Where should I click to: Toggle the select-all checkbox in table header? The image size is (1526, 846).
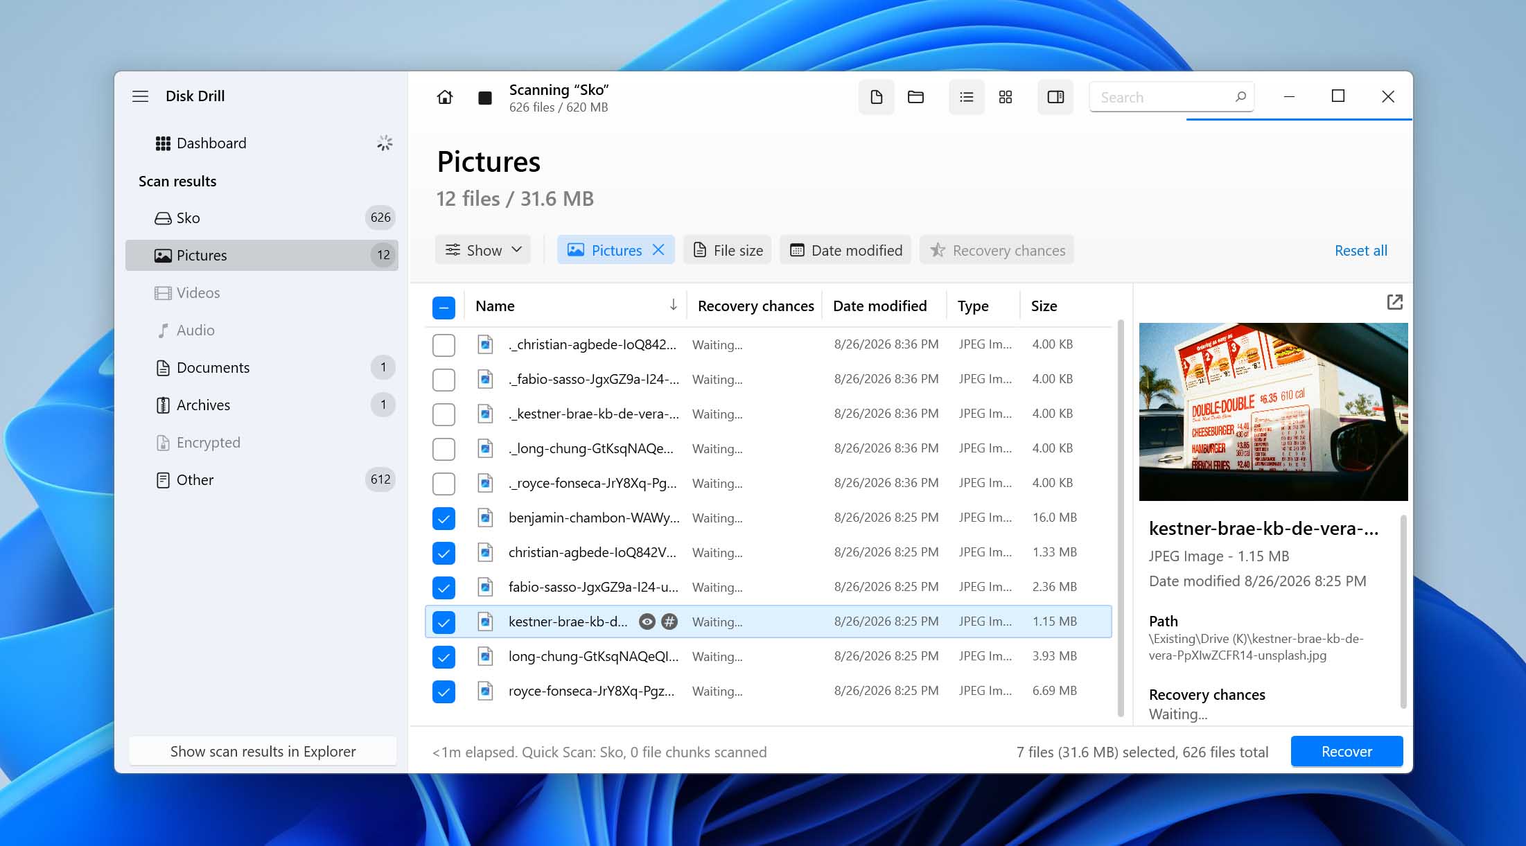pyautogui.click(x=444, y=308)
